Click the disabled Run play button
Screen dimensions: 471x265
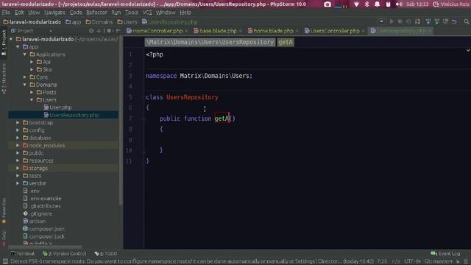(392, 21)
